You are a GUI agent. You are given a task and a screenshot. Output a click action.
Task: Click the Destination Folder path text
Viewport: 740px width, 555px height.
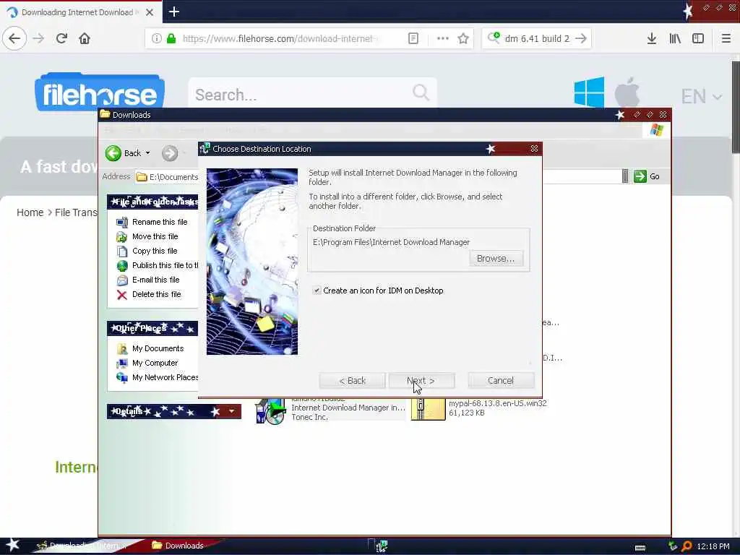pyautogui.click(x=391, y=242)
